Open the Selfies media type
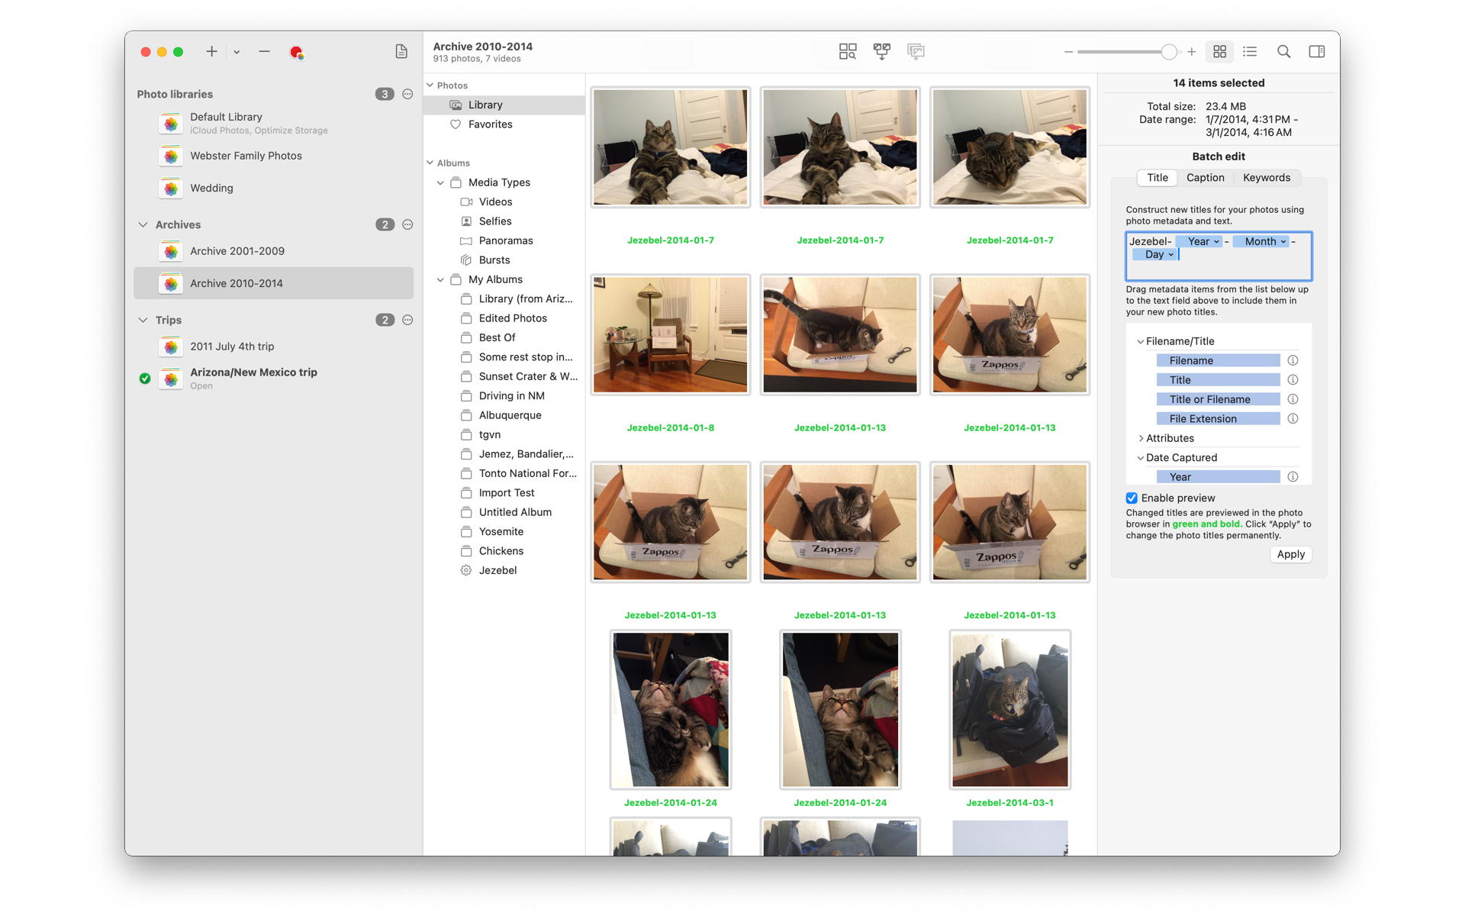 pyautogui.click(x=504, y=221)
